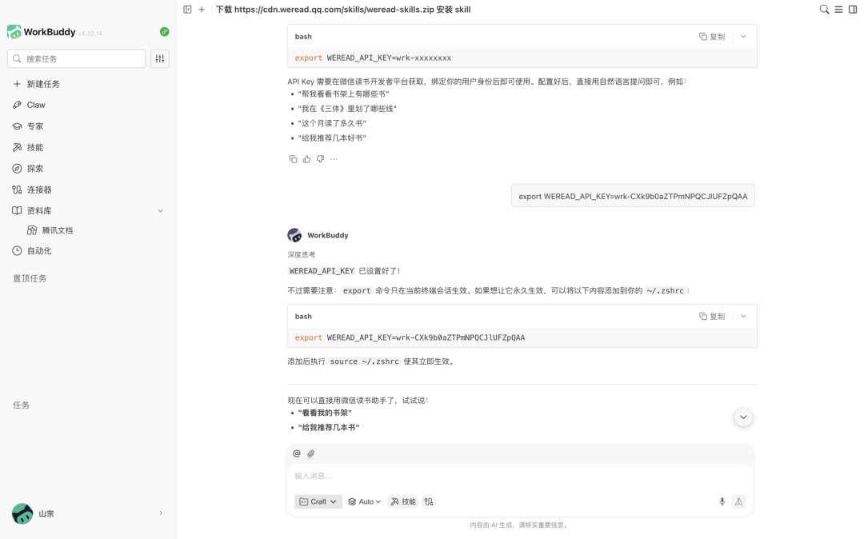Click the 山宗 user avatar
The image size is (864, 539).
click(x=22, y=513)
